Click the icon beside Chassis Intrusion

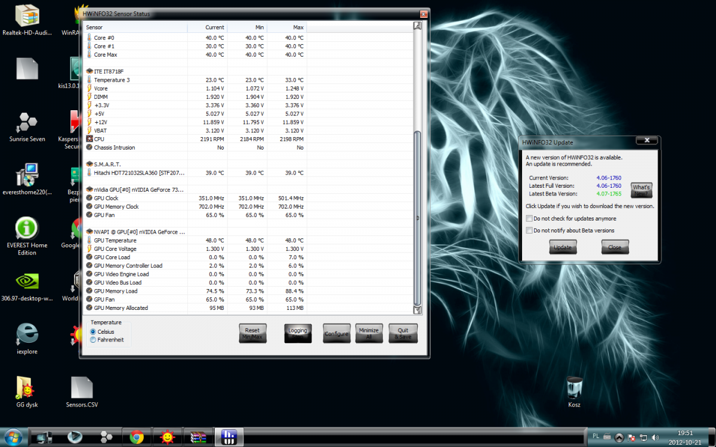coord(89,147)
